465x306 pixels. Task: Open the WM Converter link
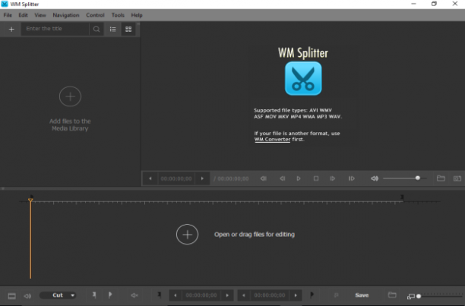click(x=272, y=140)
